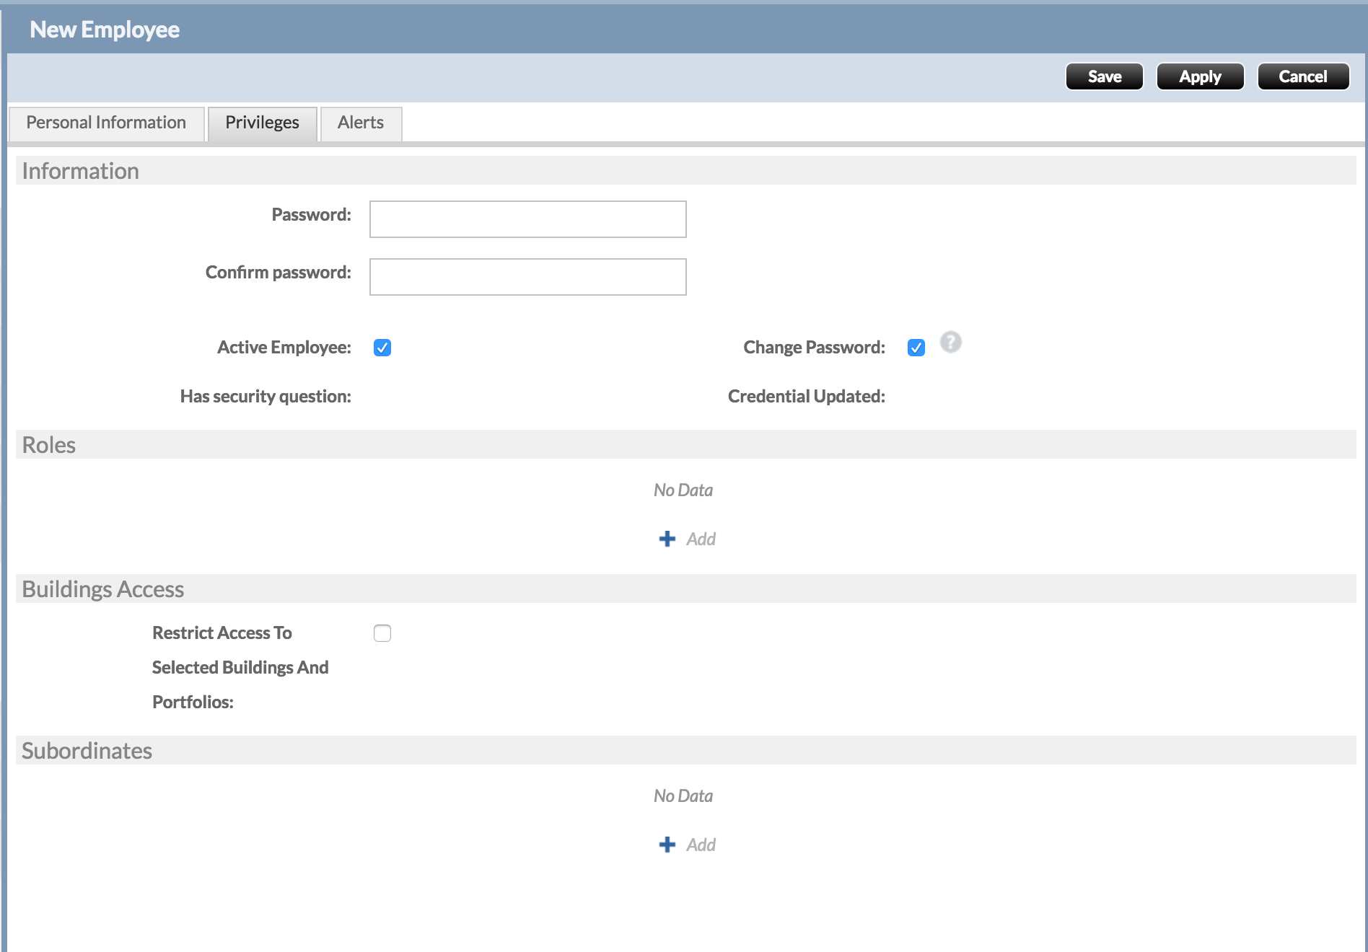
Task: Uncheck the Active Employee checkbox
Action: click(x=382, y=348)
